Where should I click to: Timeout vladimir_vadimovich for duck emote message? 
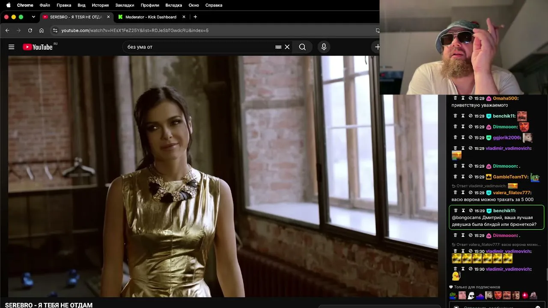[463, 269]
